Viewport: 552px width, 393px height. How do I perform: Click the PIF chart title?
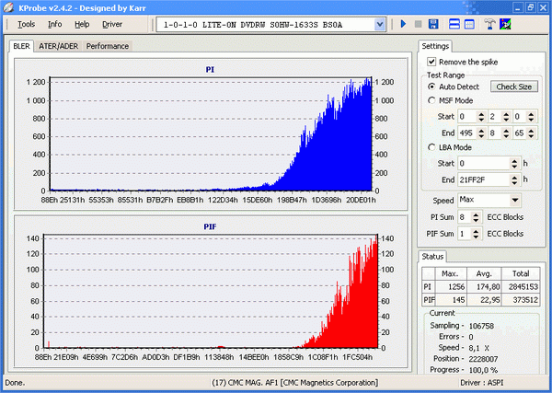210,226
